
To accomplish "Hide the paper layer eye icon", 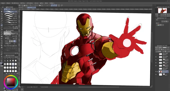I will tap(156, 74).
